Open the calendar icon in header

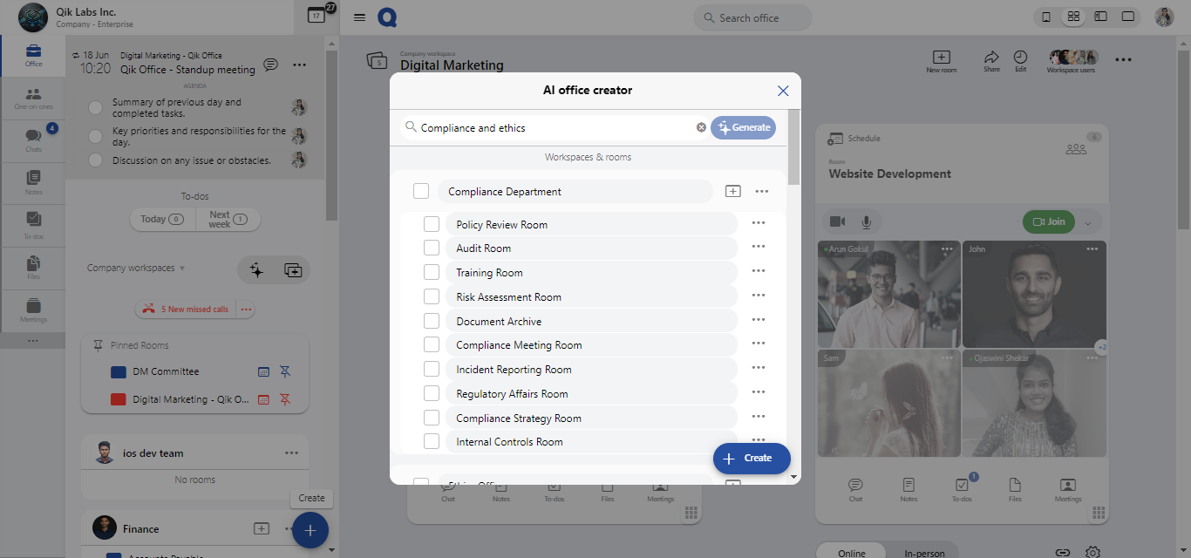coord(316,16)
